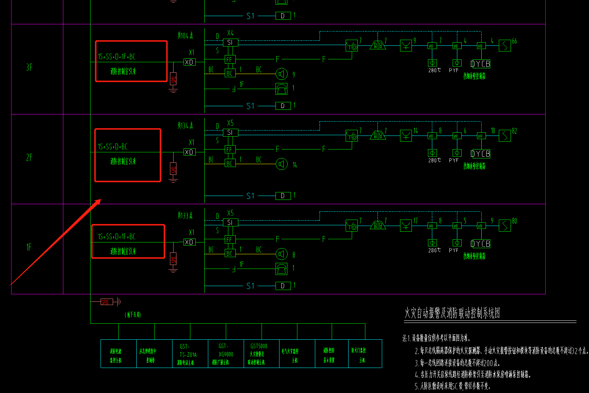Screen dimensions: 589x393
Task: Click the 应急照明集中控制柜 equipment box
Action: 154,354
